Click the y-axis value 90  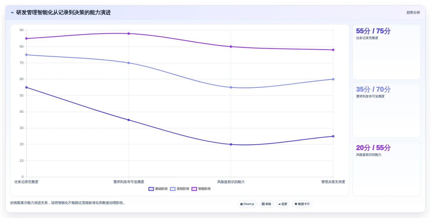coord(22,30)
